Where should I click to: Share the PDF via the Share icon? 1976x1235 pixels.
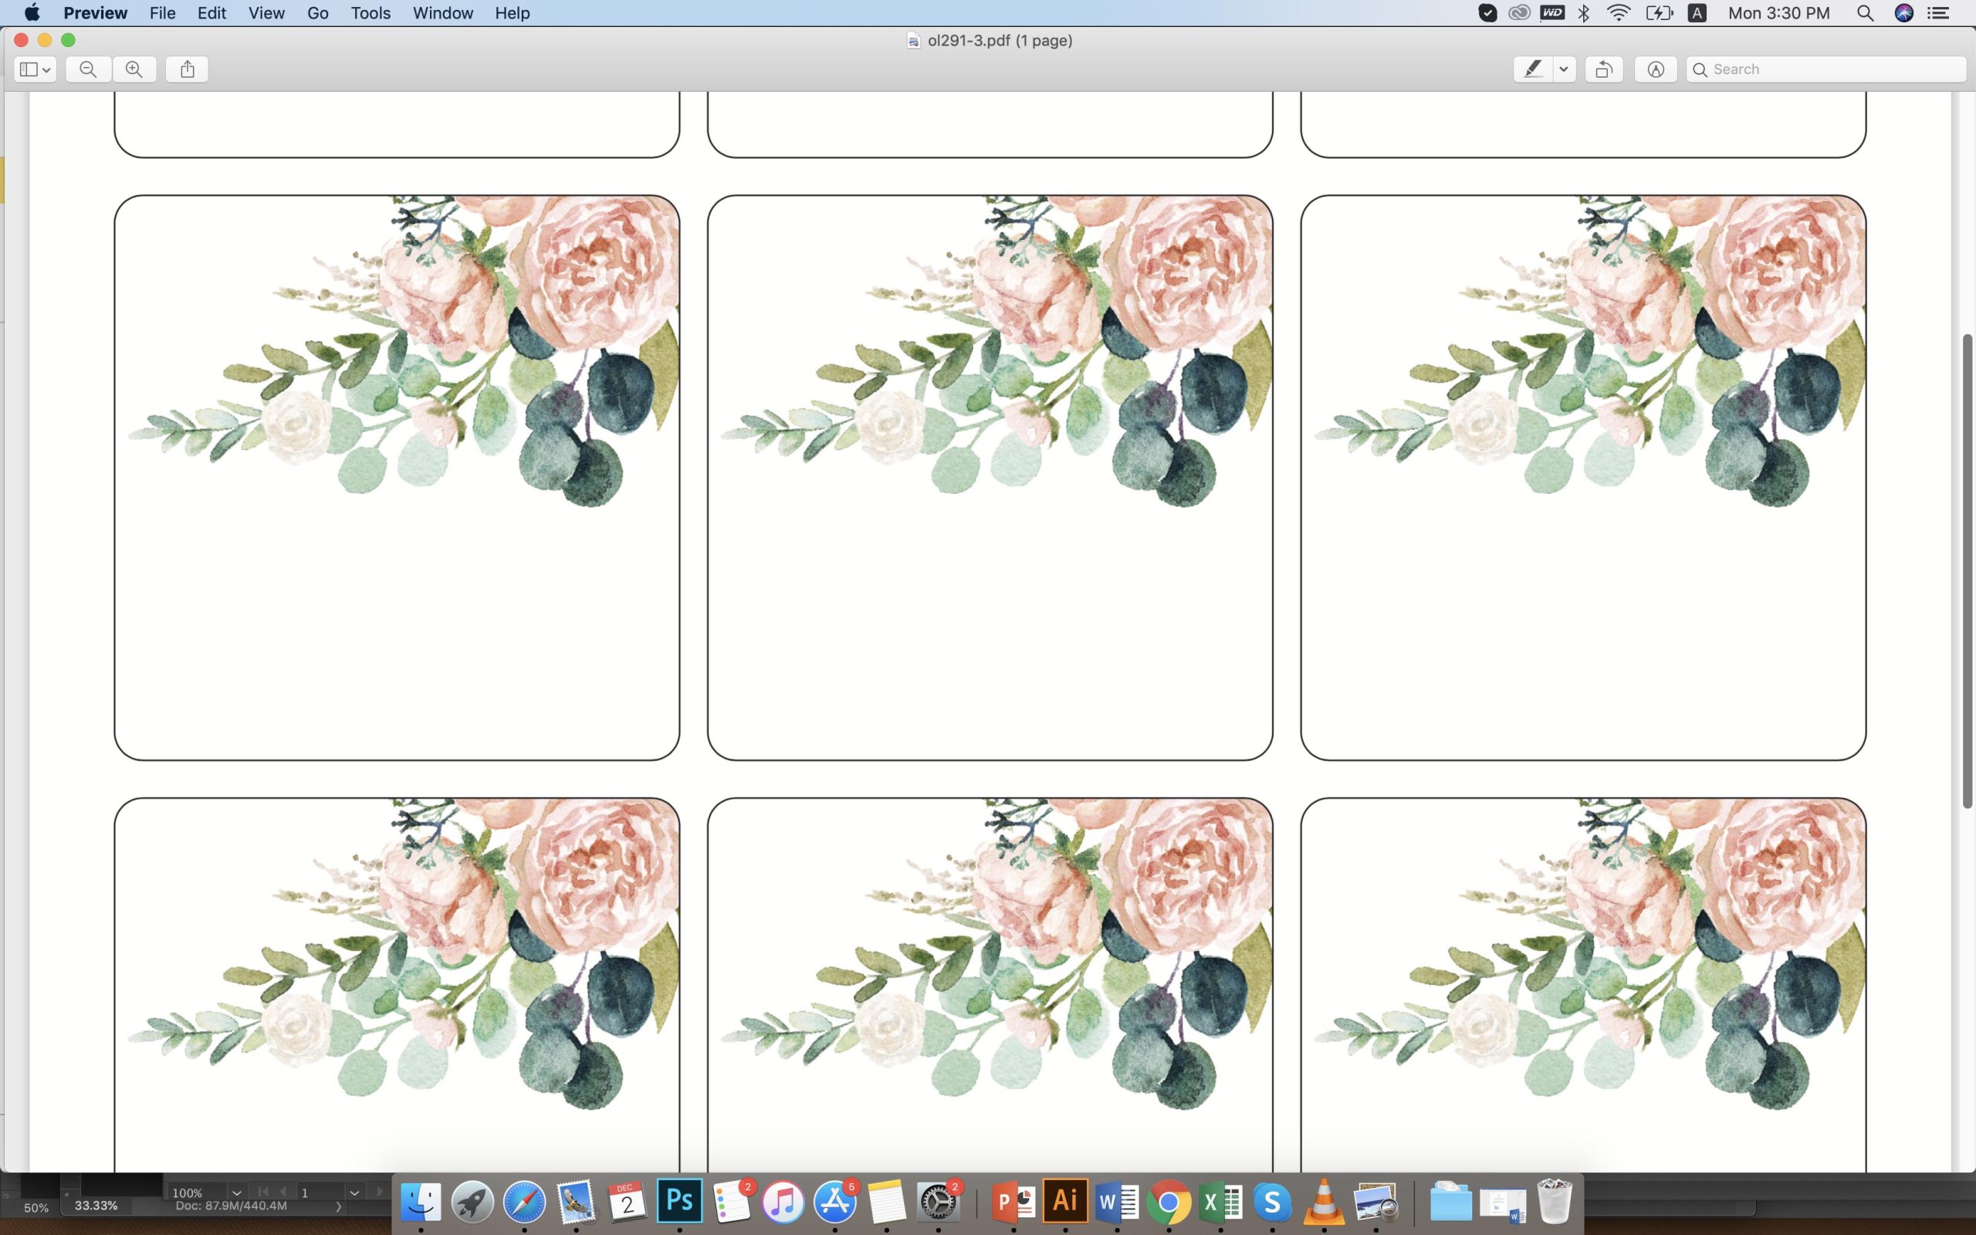pos(186,69)
